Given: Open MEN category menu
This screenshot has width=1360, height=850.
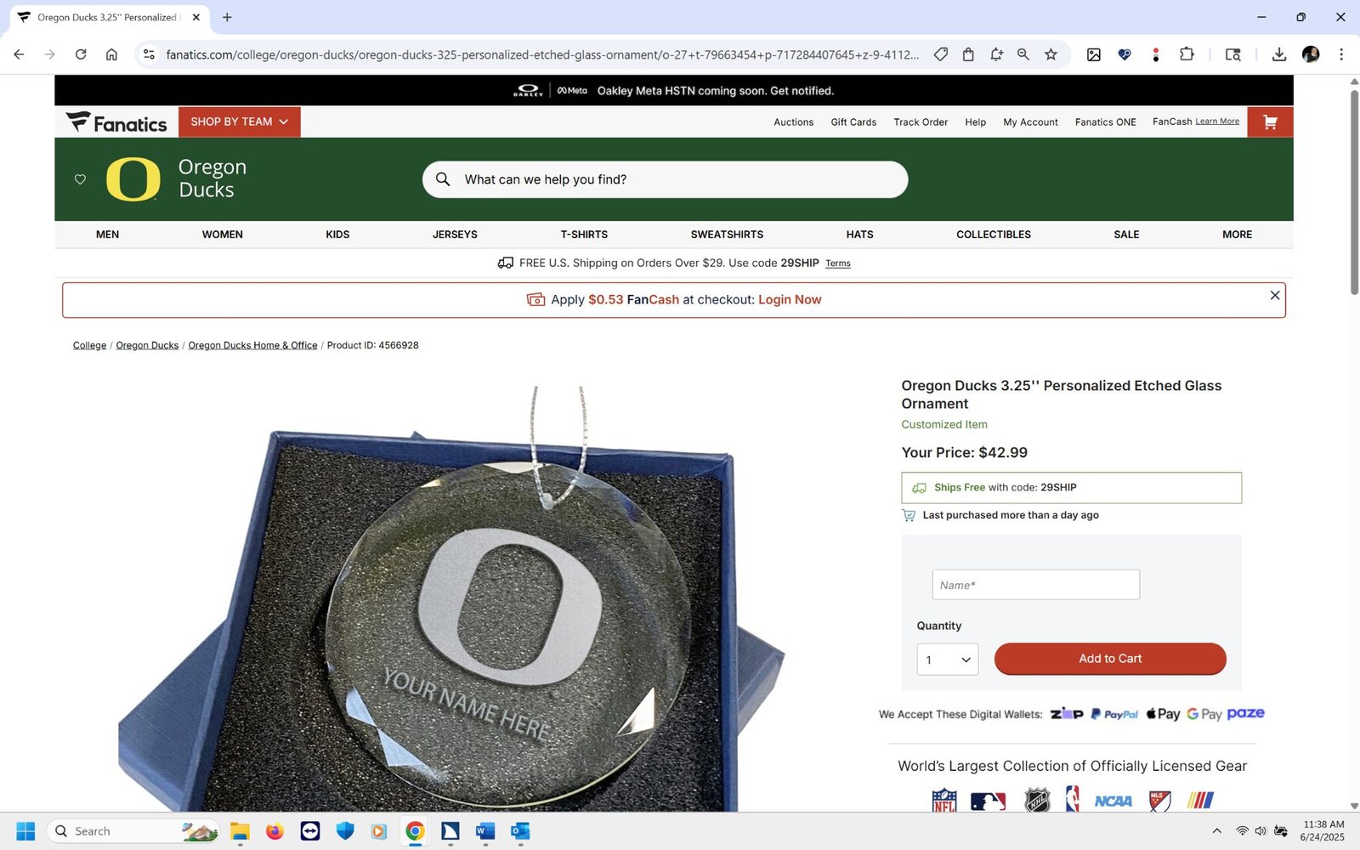Looking at the screenshot, I should click(x=107, y=235).
